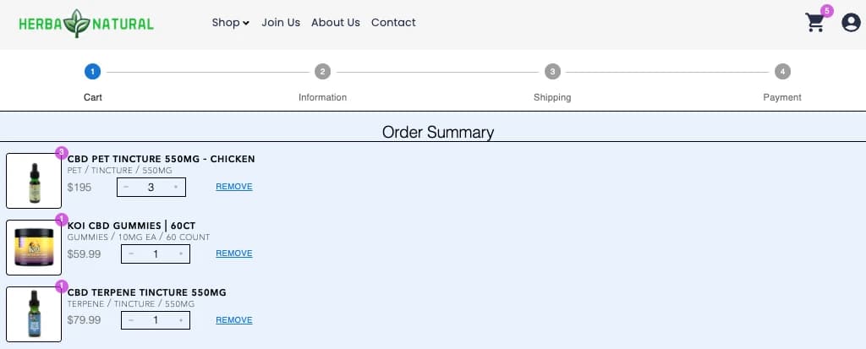The width and height of the screenshot is (866, 349).
Task: Remove CBD Terpene Tincture from cart
Action: tap(234, 320)
